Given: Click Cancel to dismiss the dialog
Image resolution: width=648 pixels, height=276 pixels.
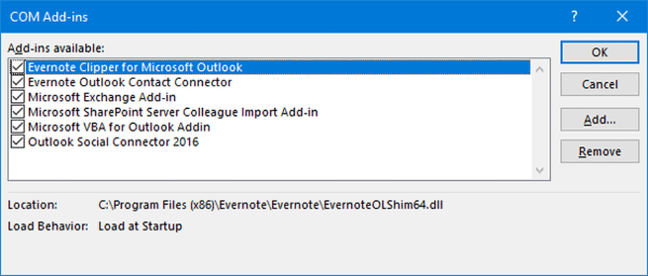Looking at the screenshot, I should click(x=599, y=84).
